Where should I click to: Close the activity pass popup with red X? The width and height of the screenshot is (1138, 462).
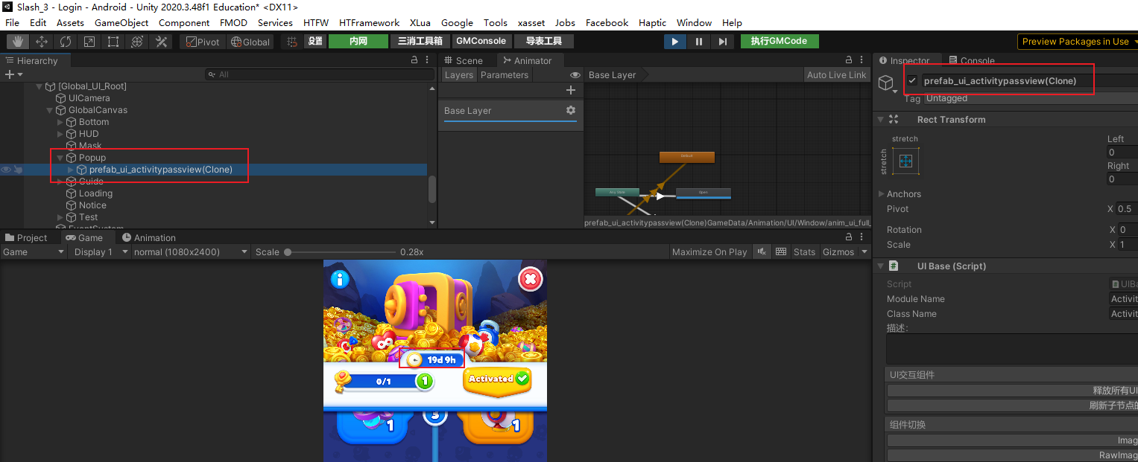tap(530, 279)
